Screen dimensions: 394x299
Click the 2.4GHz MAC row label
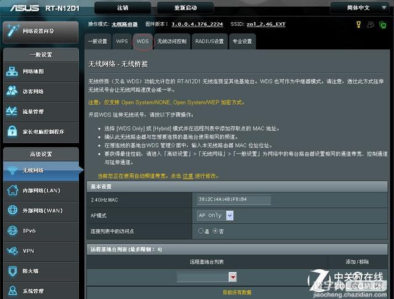pos(104,200)
